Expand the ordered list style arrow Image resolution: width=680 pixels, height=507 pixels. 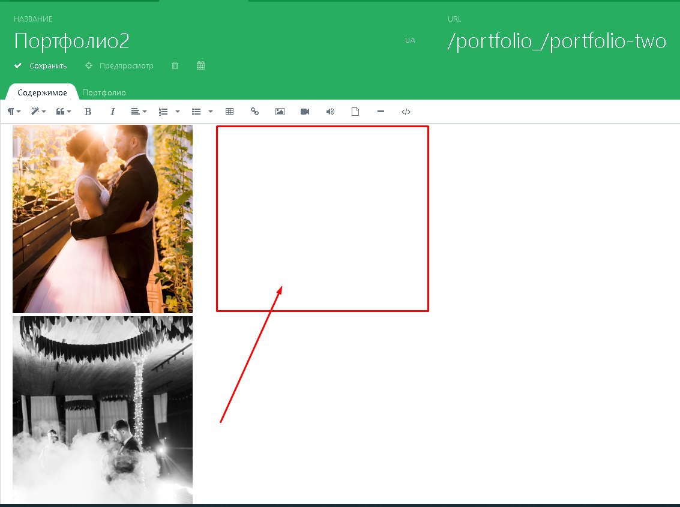[x=178, y=112]
